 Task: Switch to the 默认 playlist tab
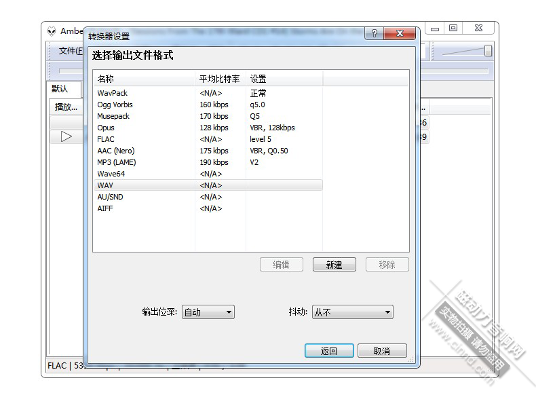(60, 89)
